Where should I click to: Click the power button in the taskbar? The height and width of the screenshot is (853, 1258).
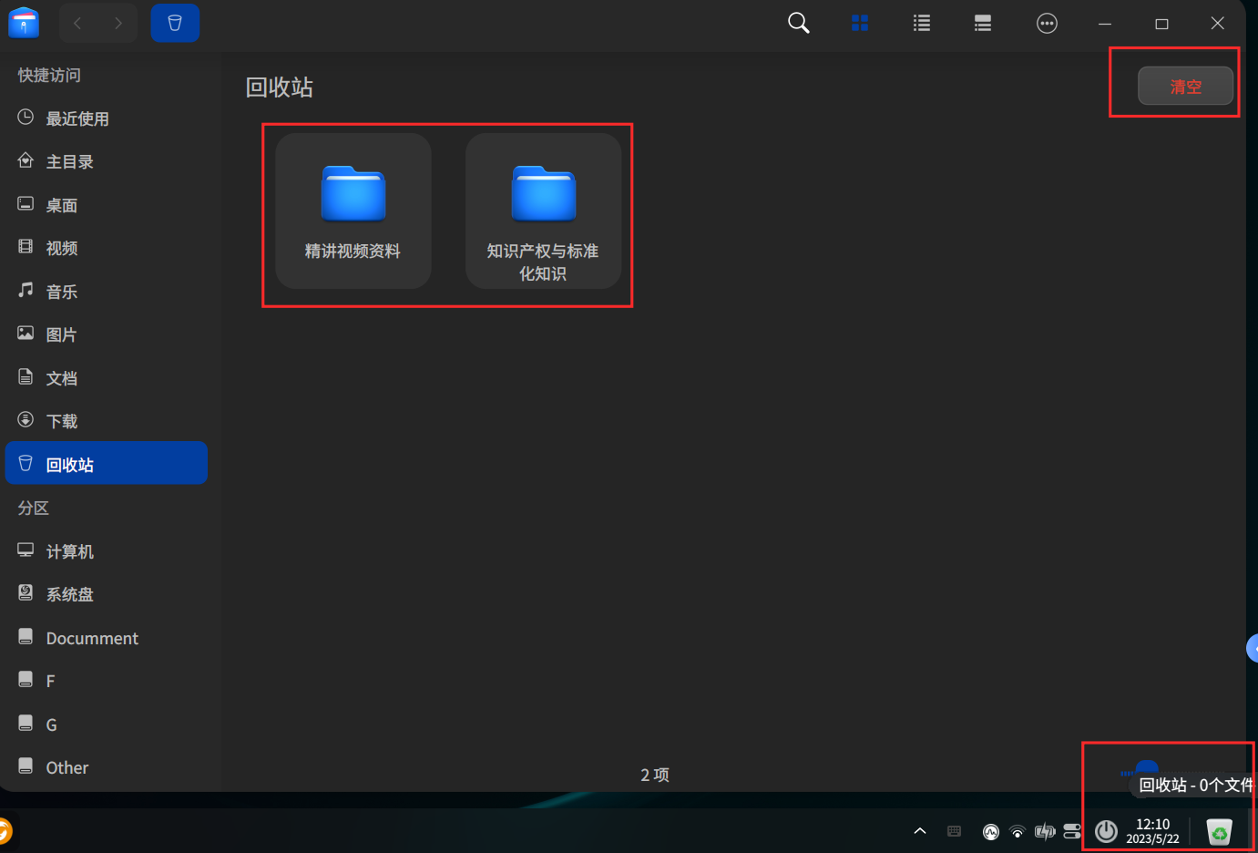(1106, 830)
